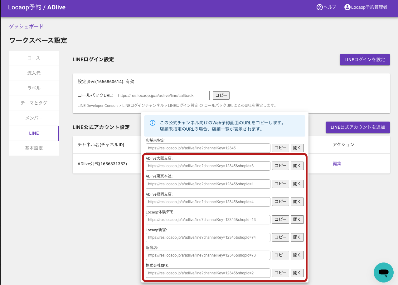Click the info icon in the blue notice
The image size is (398, 285).
(153, 123)
